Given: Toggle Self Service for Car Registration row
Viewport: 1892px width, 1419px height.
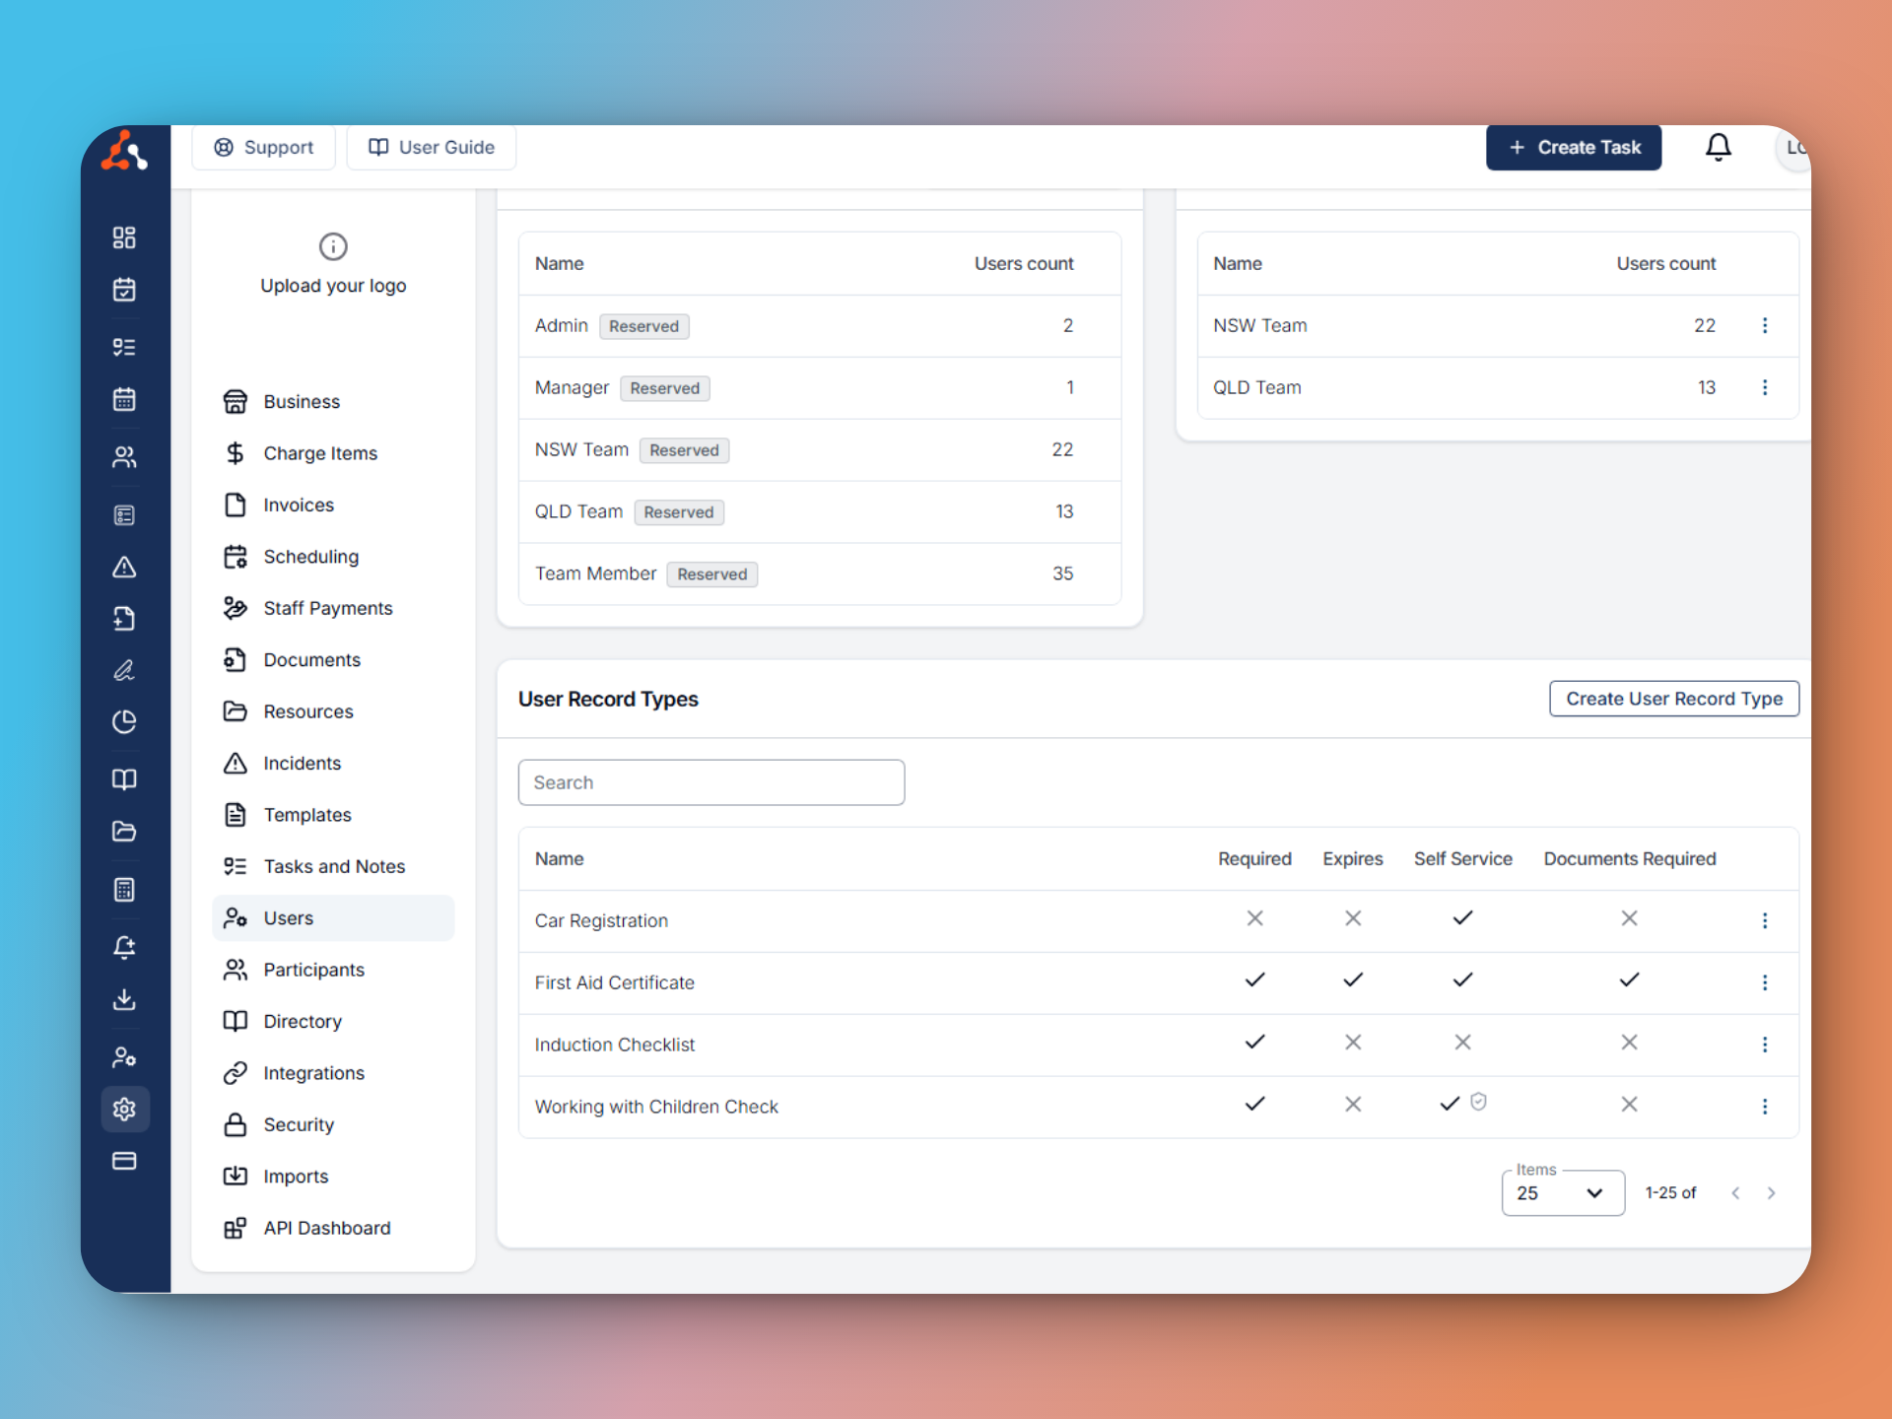Looking at the screenshot, I should coord(1462,917).
